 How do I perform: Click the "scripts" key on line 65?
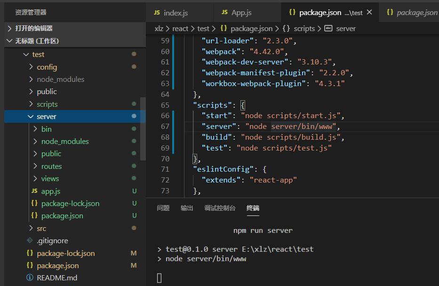click(212, 105)
